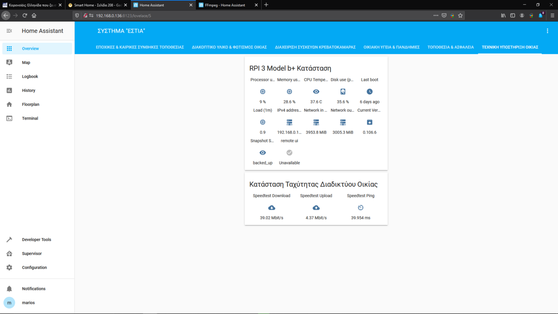This screenshot has width=558, height=314.
Task: Open the marios user profile
Action: [37, 303]
